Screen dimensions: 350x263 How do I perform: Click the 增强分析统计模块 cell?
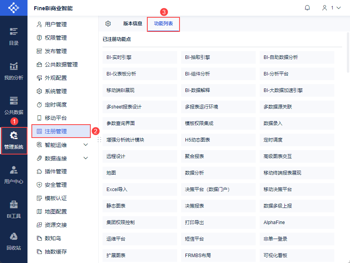click(x=140, y=140)
